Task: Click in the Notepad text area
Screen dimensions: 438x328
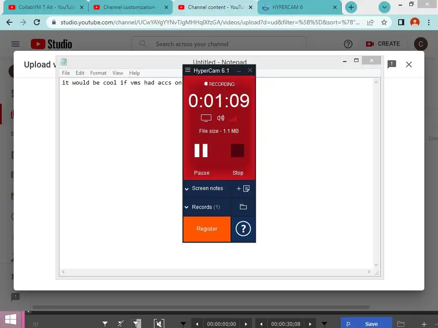Action: [x=216, y=173]
